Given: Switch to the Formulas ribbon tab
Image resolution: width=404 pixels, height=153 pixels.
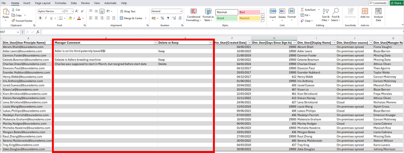Looking at the screenshot, I should point(61,3).
